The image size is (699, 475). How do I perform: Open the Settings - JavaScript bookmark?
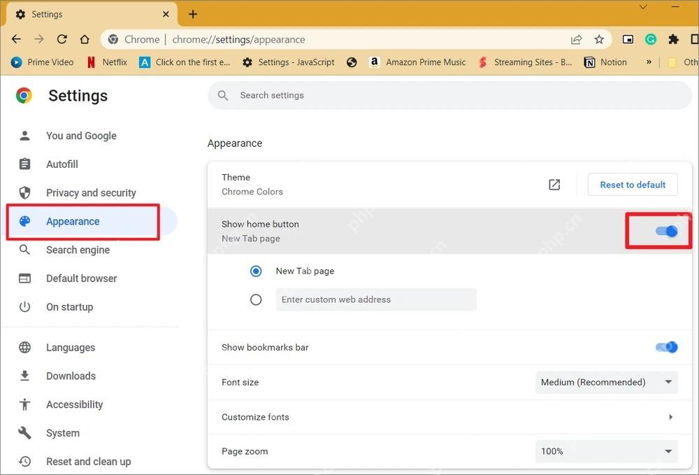289,62
